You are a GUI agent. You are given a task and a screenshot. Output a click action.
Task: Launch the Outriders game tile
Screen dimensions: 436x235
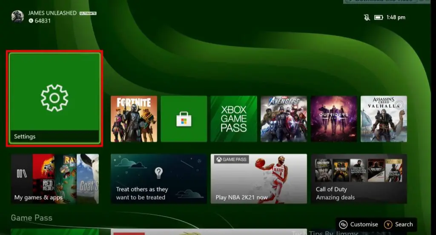(334, 119)
